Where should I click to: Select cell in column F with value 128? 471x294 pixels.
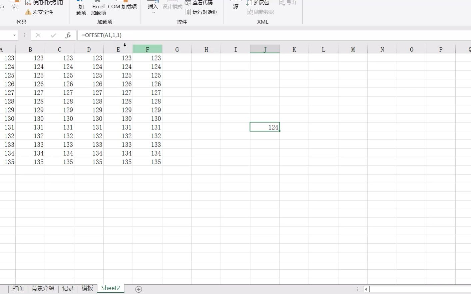[x=147, y=101]
